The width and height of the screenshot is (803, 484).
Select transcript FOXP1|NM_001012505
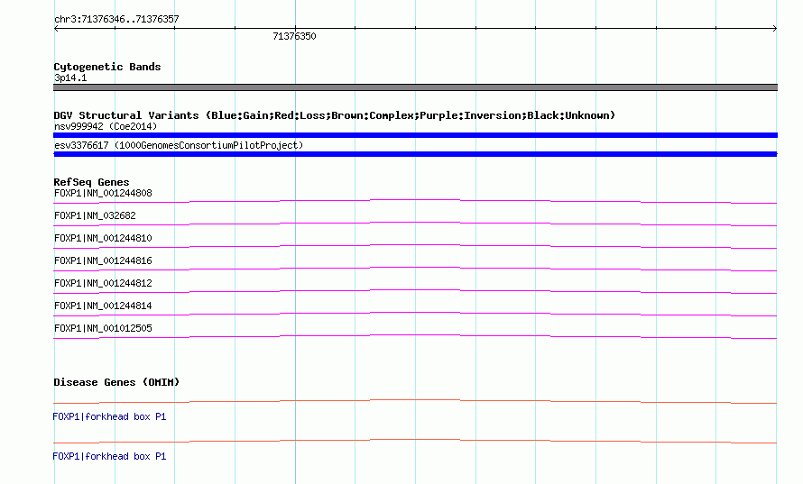point(103,328)
